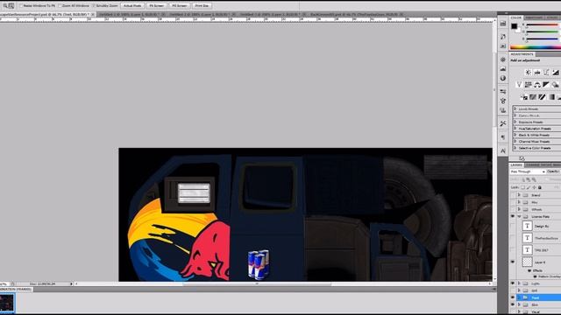Add a Posterize adjustment layer
The image size is (561, 315).
(x=533, y=97)
